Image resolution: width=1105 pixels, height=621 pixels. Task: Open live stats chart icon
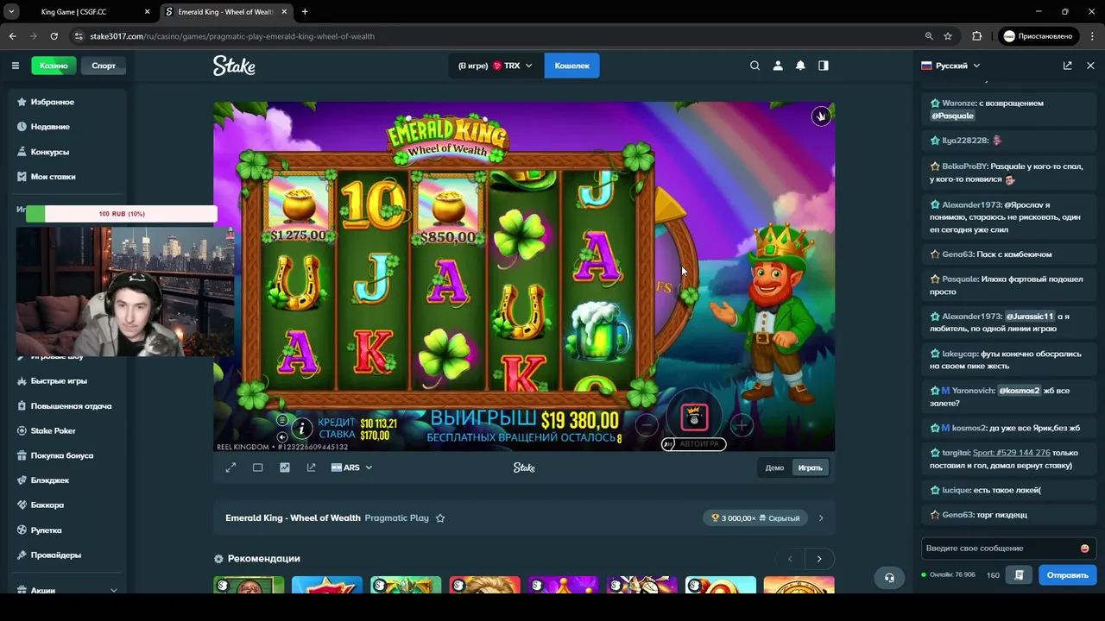point(285,467)
